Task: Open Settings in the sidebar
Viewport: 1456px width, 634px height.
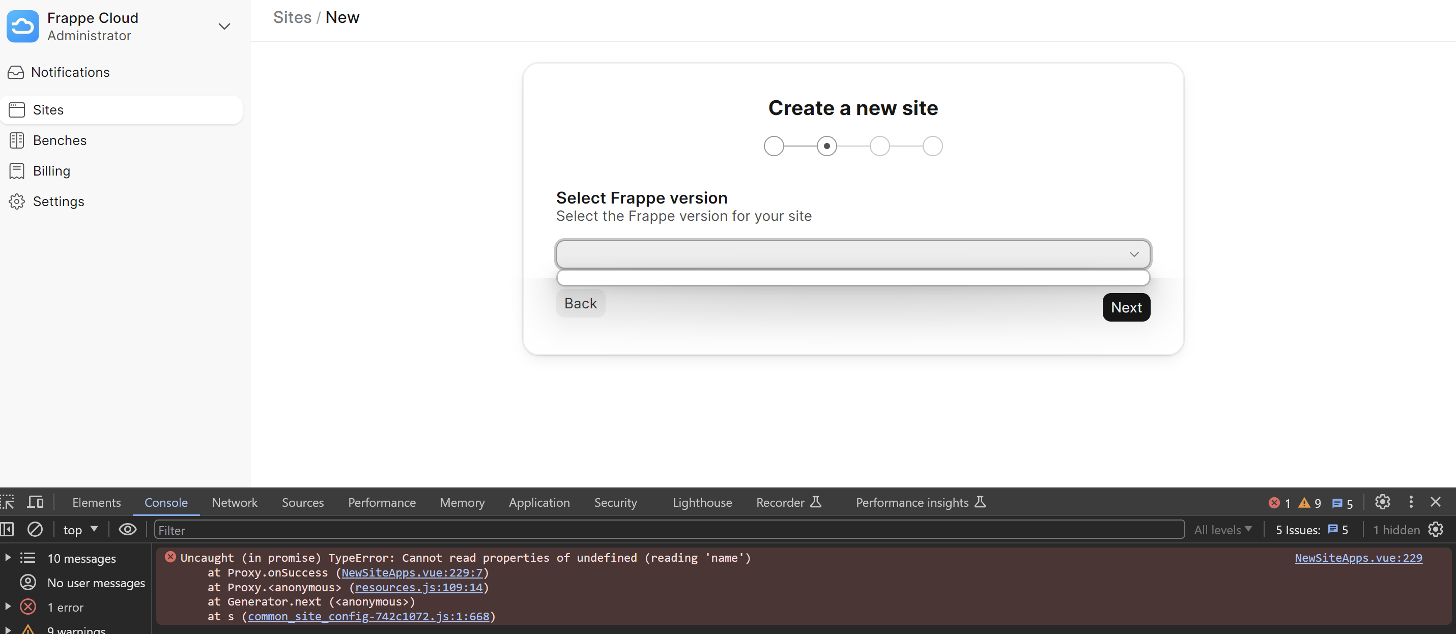Action: click(122, 201)
